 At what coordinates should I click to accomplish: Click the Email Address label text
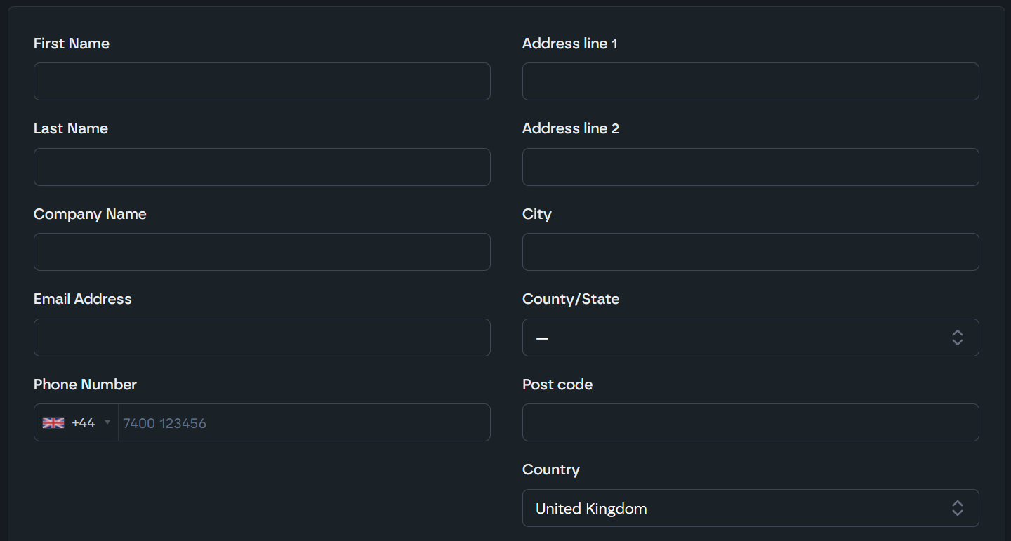(82, 299)
